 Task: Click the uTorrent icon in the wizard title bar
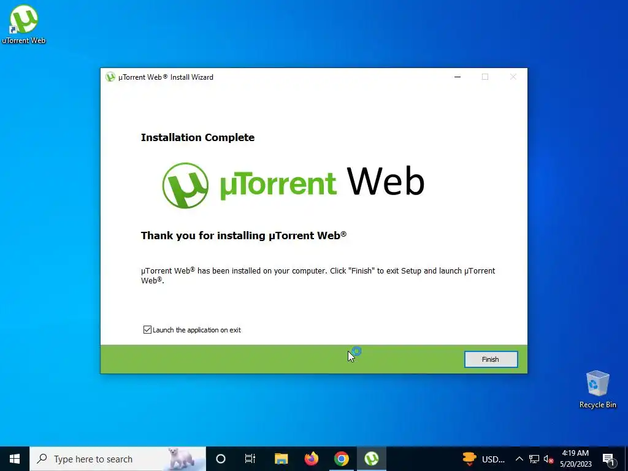[x=110, y=77]
